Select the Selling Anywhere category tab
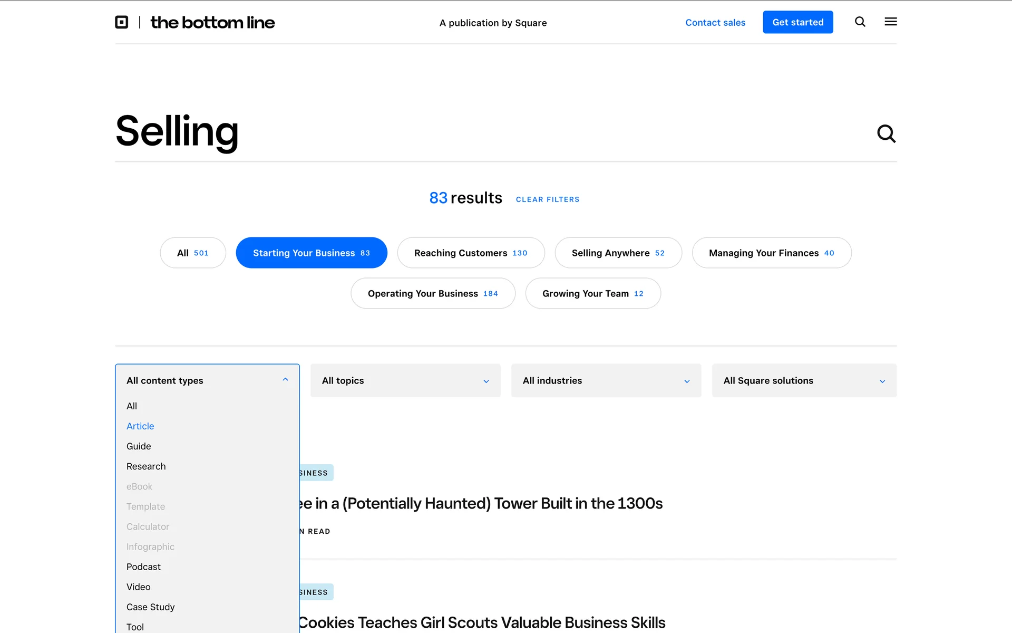 click(618, 253)
